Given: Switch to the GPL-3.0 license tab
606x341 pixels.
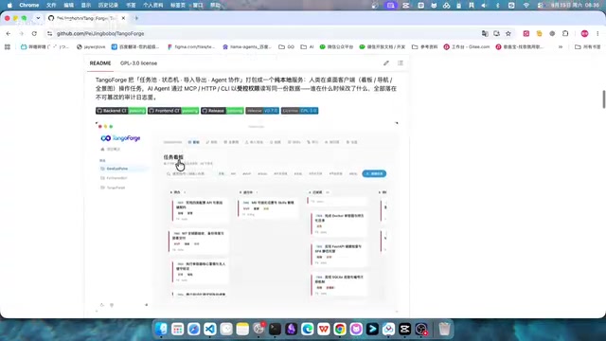Looking at the screenshot, I should coord(138,63).
